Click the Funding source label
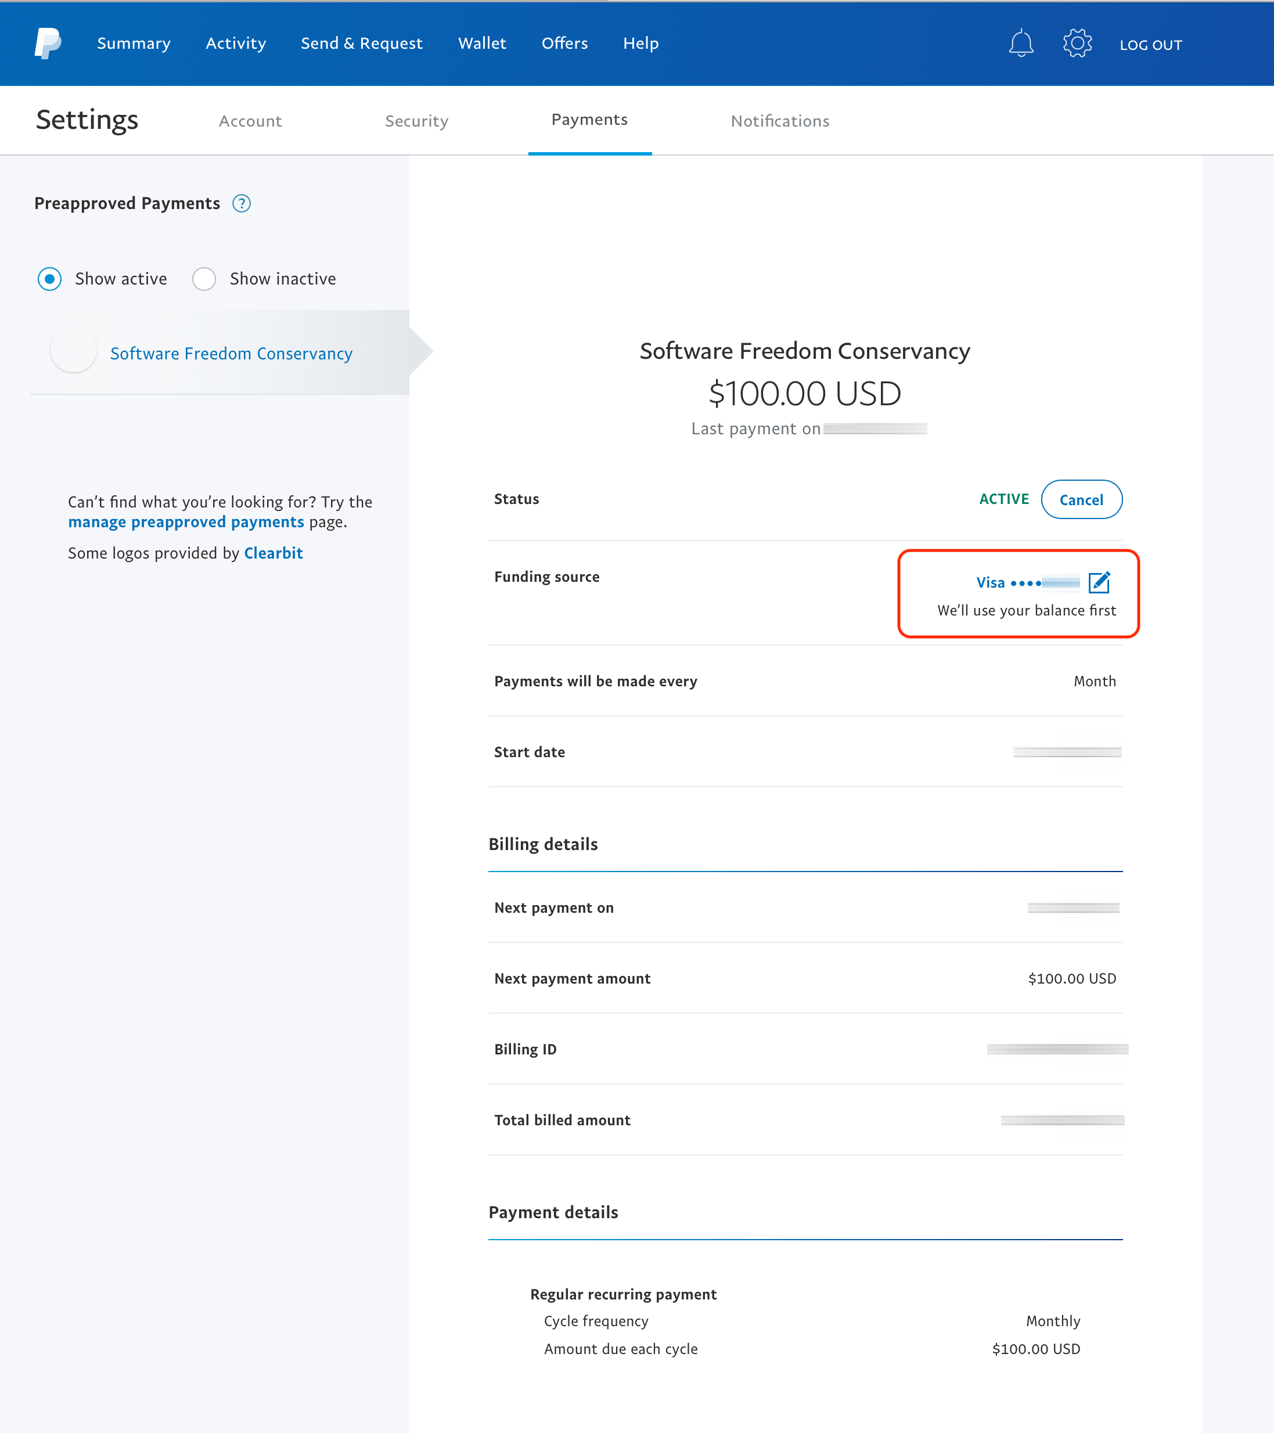Image resolution: width=1274 pixels, height=1433 pixels. (x=547, y=577)
